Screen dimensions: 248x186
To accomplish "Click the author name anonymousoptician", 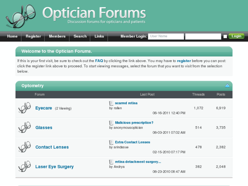I will (128, 128).
